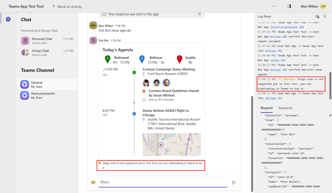The width and height of the screenshot is (332, 193).
Task: Click the Reply message input field
Action: point(163,182)
